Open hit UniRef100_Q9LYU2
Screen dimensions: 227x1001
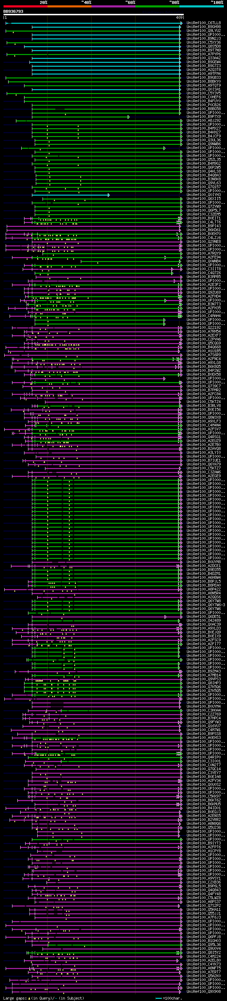coord(204,31)
